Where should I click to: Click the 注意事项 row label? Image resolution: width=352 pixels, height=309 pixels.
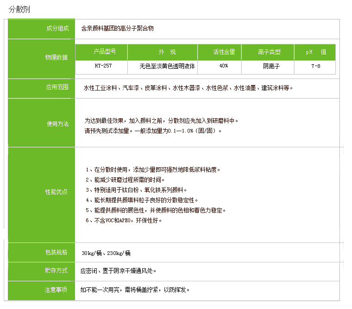click(x=57, y=290)
